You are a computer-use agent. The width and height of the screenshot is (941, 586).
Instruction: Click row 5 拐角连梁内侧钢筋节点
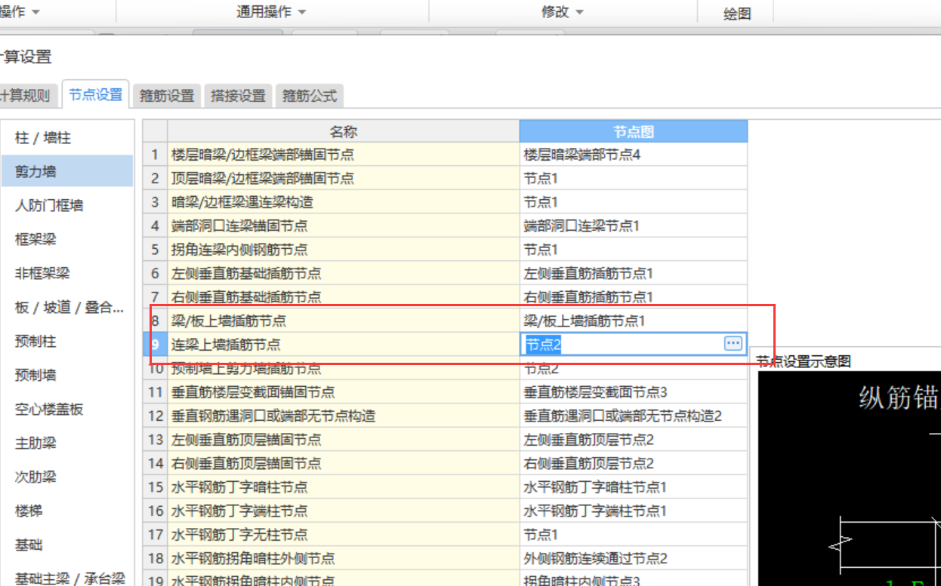point(344,250)
